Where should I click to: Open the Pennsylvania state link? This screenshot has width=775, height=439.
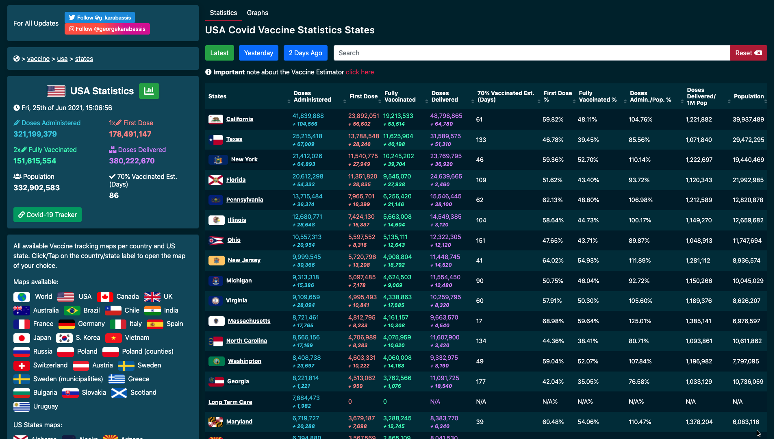coord(245,200)
